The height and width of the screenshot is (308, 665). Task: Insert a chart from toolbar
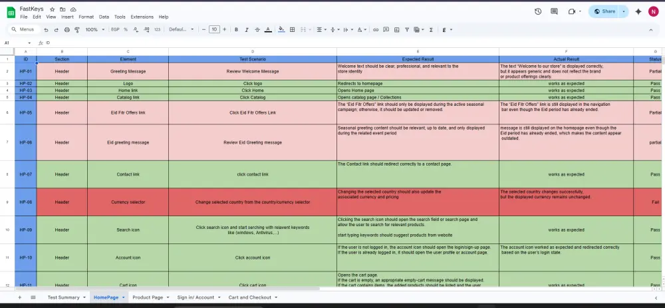(x=396, y=30)
